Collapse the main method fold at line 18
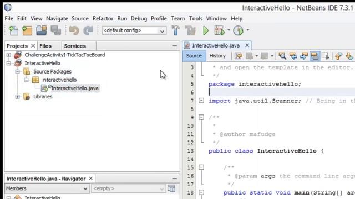 (x=201, y=192)
